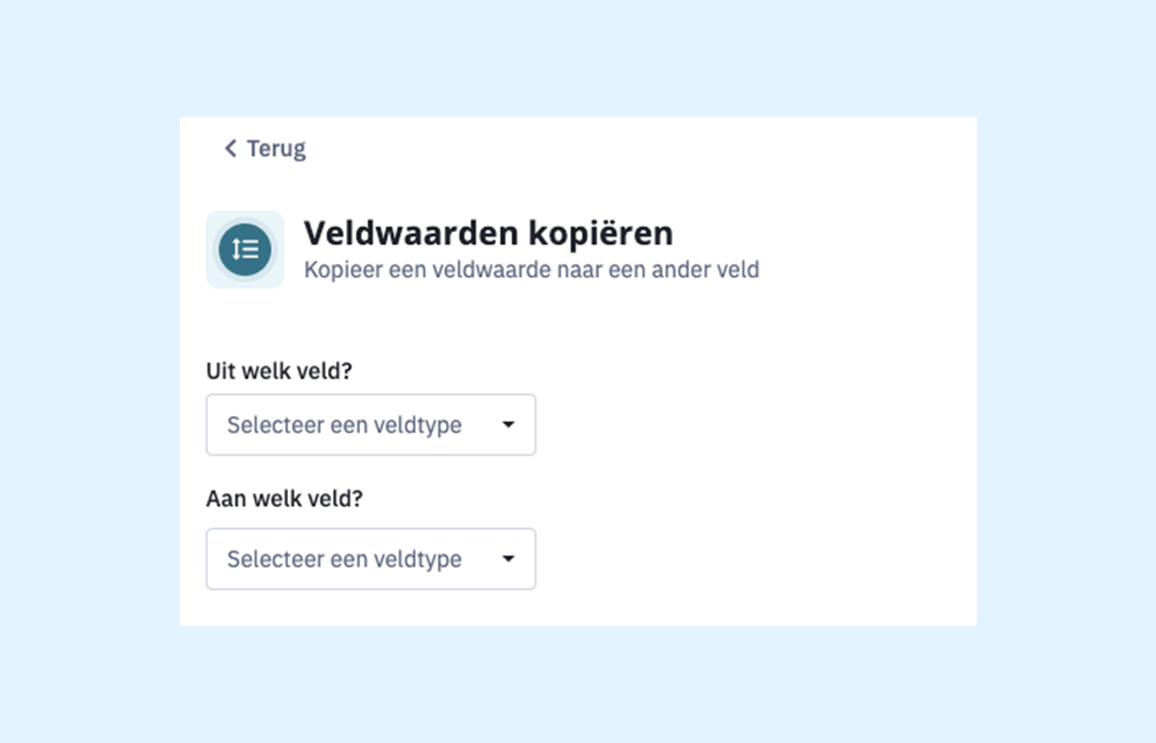The image size is (1156, 743).
Task: Click the 'Uit welk veld?' label
Action: (279, 371)
